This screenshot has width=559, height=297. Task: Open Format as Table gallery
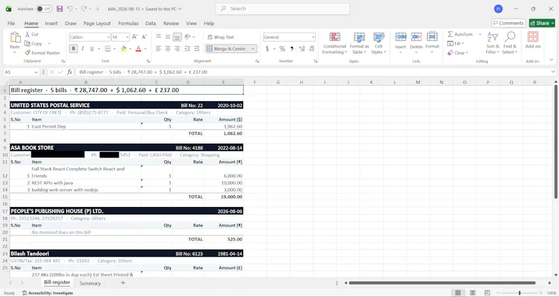(x=359, y=43)
